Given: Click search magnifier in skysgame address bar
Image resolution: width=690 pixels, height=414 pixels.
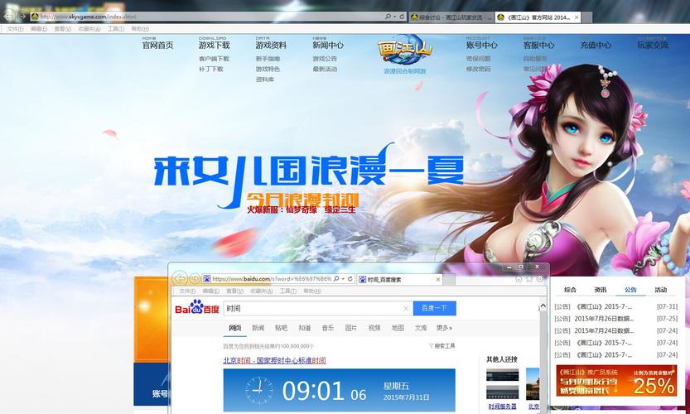Looking at the screenshot, I should [x=388, y=17].
